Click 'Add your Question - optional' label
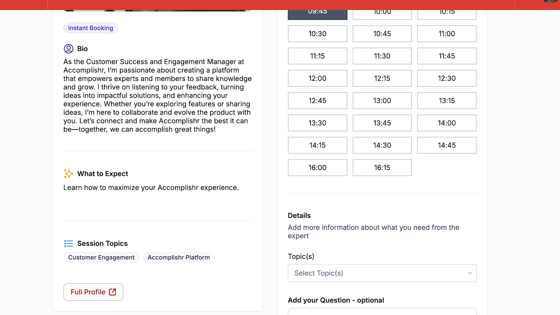Viewport: 560px width, 315px height. tap(336, 300)
